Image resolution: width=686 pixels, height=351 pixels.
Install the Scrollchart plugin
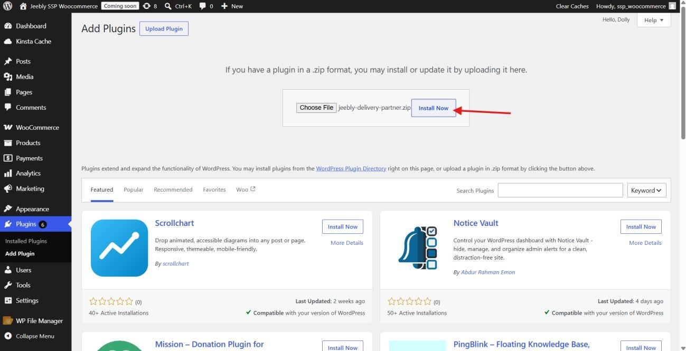[343, 226]
